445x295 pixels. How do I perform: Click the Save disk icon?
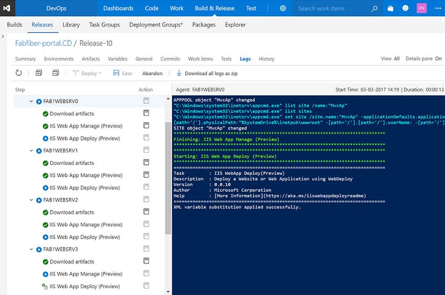pos(116,73)
